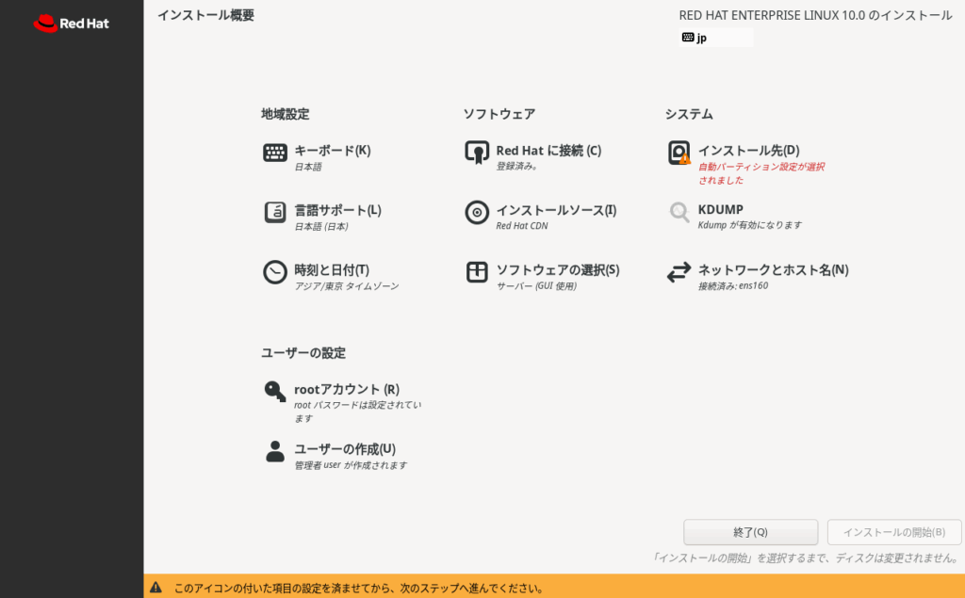Viewport: 965px width, 598px height.
Task: Click the keyboard icon under 地域設定
Action: click(x=274, y=153)
